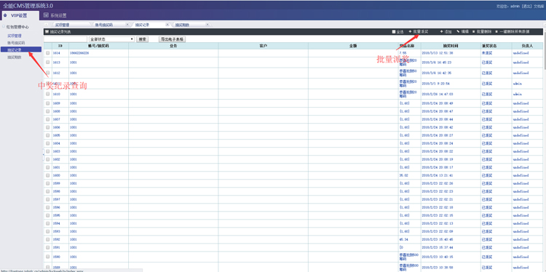Screen dimensions: 546x272
Task: Click the 批量派奖 plus icon in toolbar
Action: 410,32
